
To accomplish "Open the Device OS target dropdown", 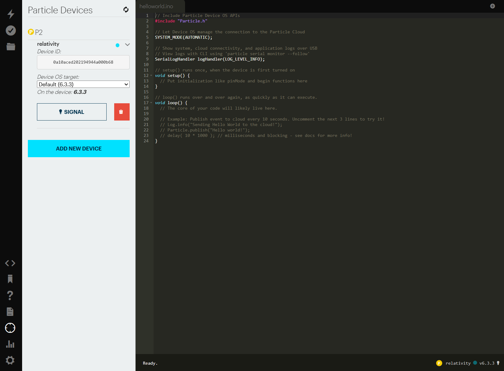I will 83,84.
